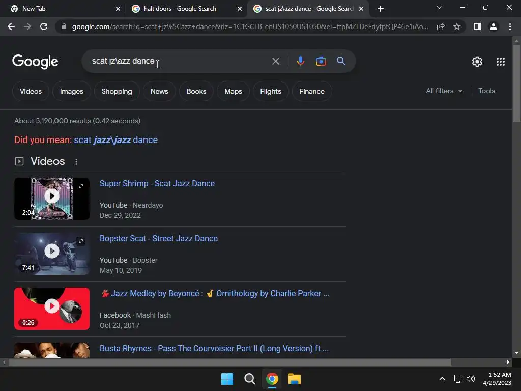Open the Tools options
This screenshot has height=391, width=521.
coord(486,91)
